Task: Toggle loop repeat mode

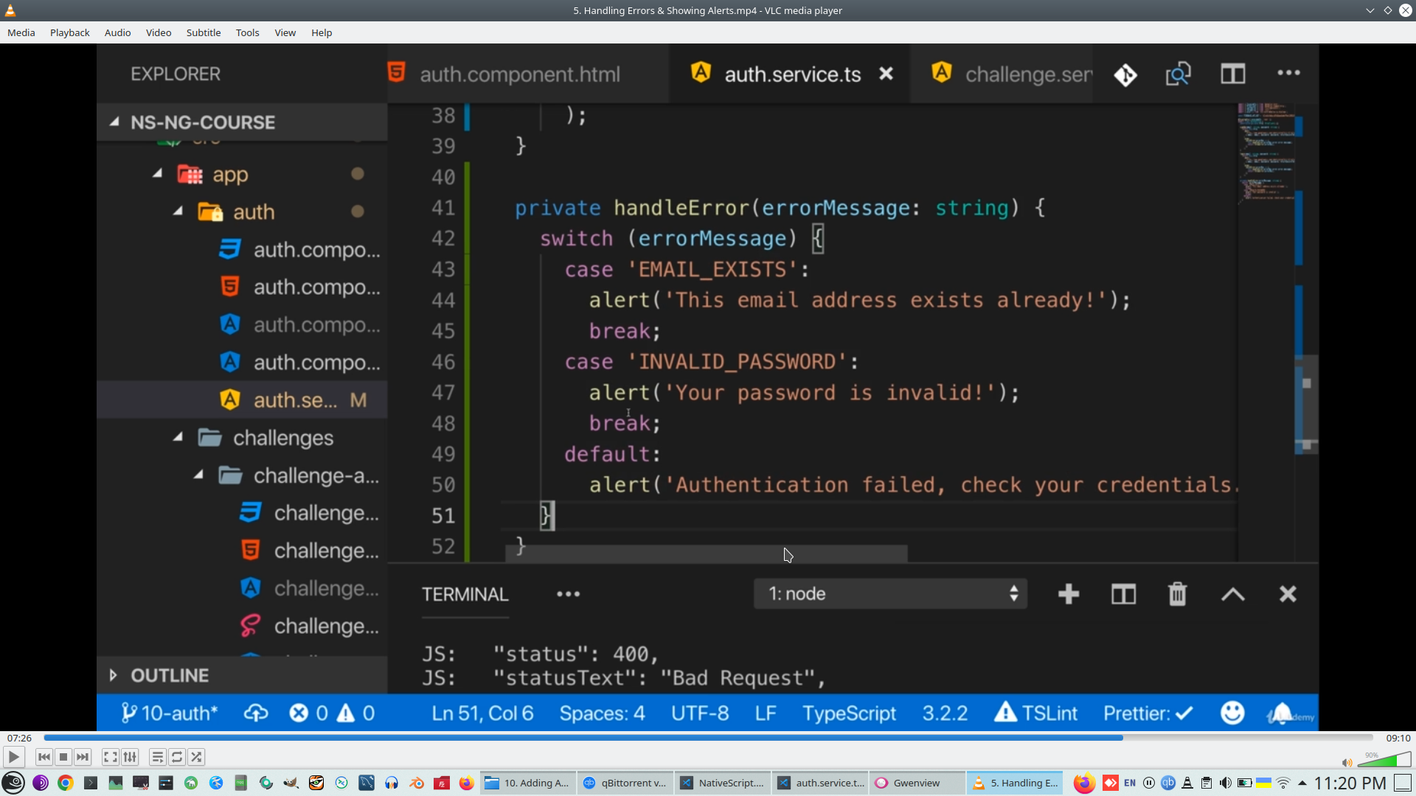Action: tap(177, 757)
